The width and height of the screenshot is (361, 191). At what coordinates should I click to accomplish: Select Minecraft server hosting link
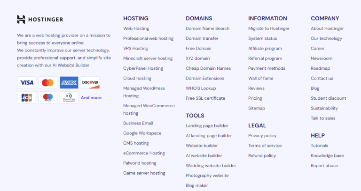(148, 59)
